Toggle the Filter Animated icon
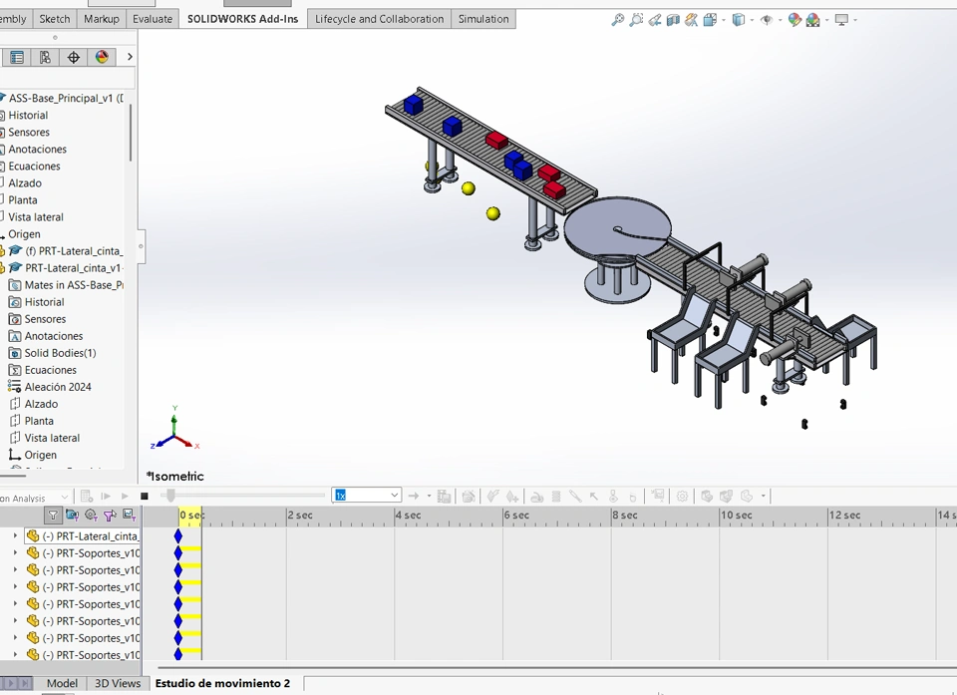 [72, 516]
